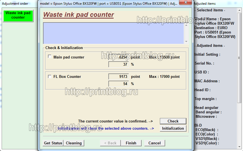Select Waste ink pad counter in Adjustment order
243x151 pixels.
18,16
